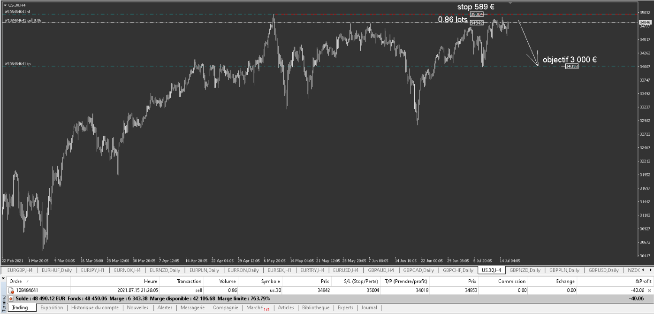Screen dimensions: 654x314
Task: Click the stop loss value 35004 in order row
Action: pyautogui.click(x=373, y=291)
